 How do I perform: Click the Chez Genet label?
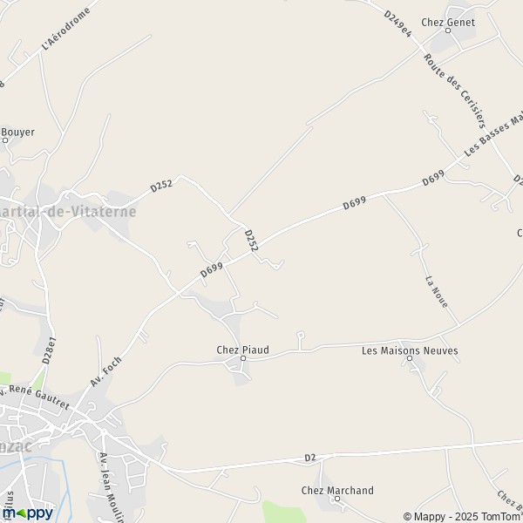pyautogui.click(x=448, y=23)
